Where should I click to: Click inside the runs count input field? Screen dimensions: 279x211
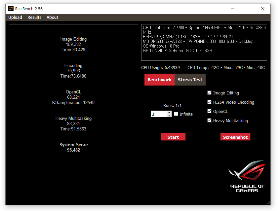click(159, 114)
